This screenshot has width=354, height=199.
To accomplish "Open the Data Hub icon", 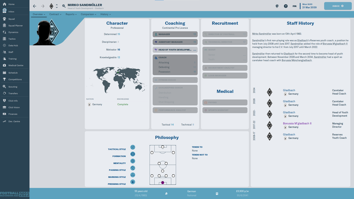I will pos(4,46).
